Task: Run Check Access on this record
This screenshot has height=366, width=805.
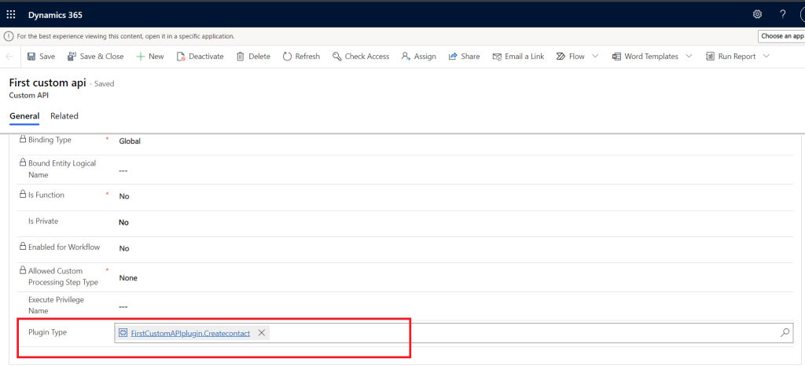Action: (360, 57)
